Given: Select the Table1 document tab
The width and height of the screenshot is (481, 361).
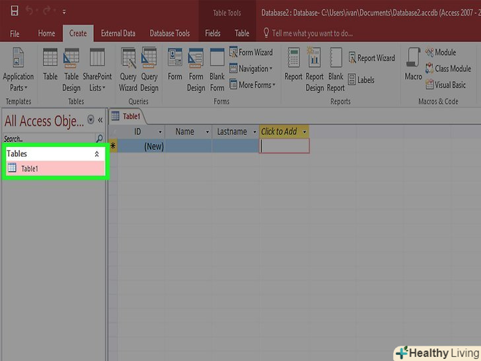Looking at the screenshot, I should (126, 116).
